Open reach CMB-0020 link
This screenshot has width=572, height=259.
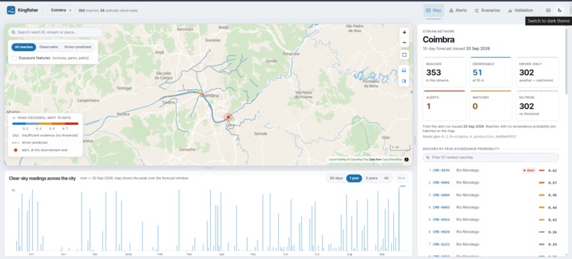(x=441, y=232)
